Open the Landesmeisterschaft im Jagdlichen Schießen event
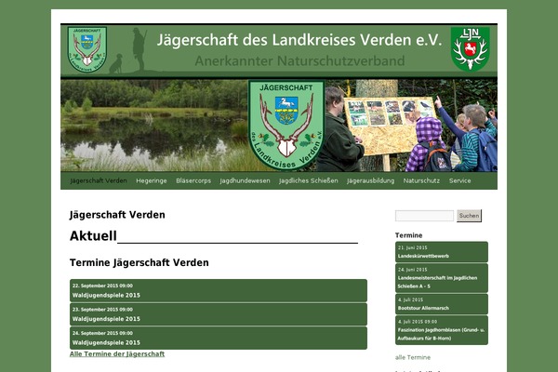 pos(442,278)
